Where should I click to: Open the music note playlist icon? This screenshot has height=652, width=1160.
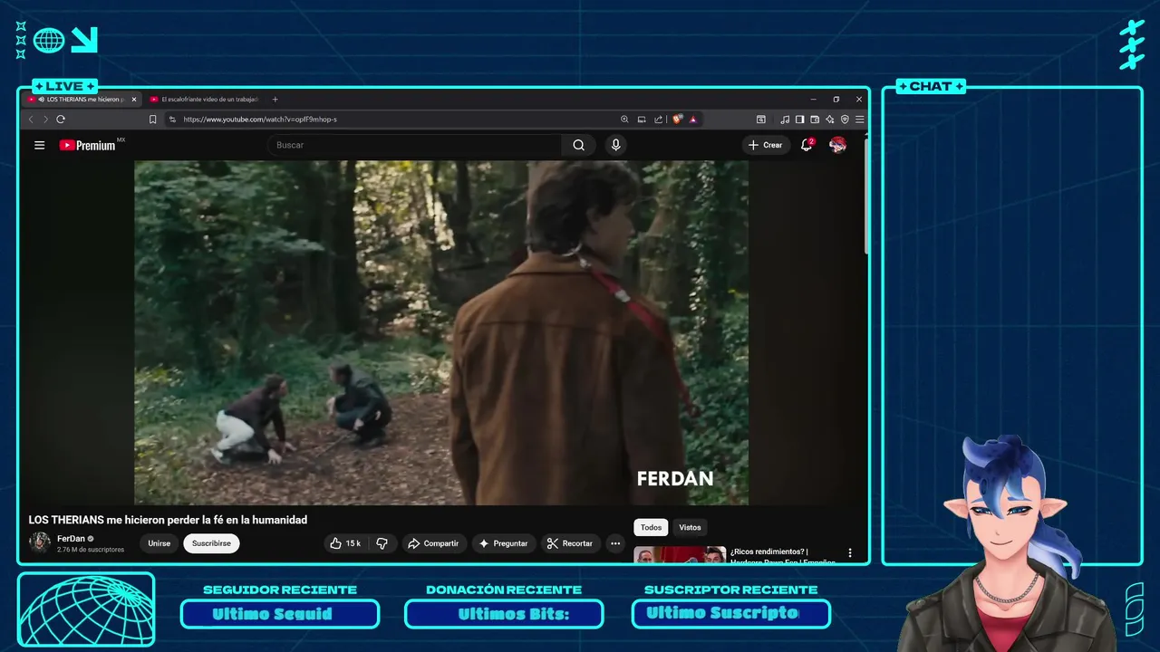785,119
